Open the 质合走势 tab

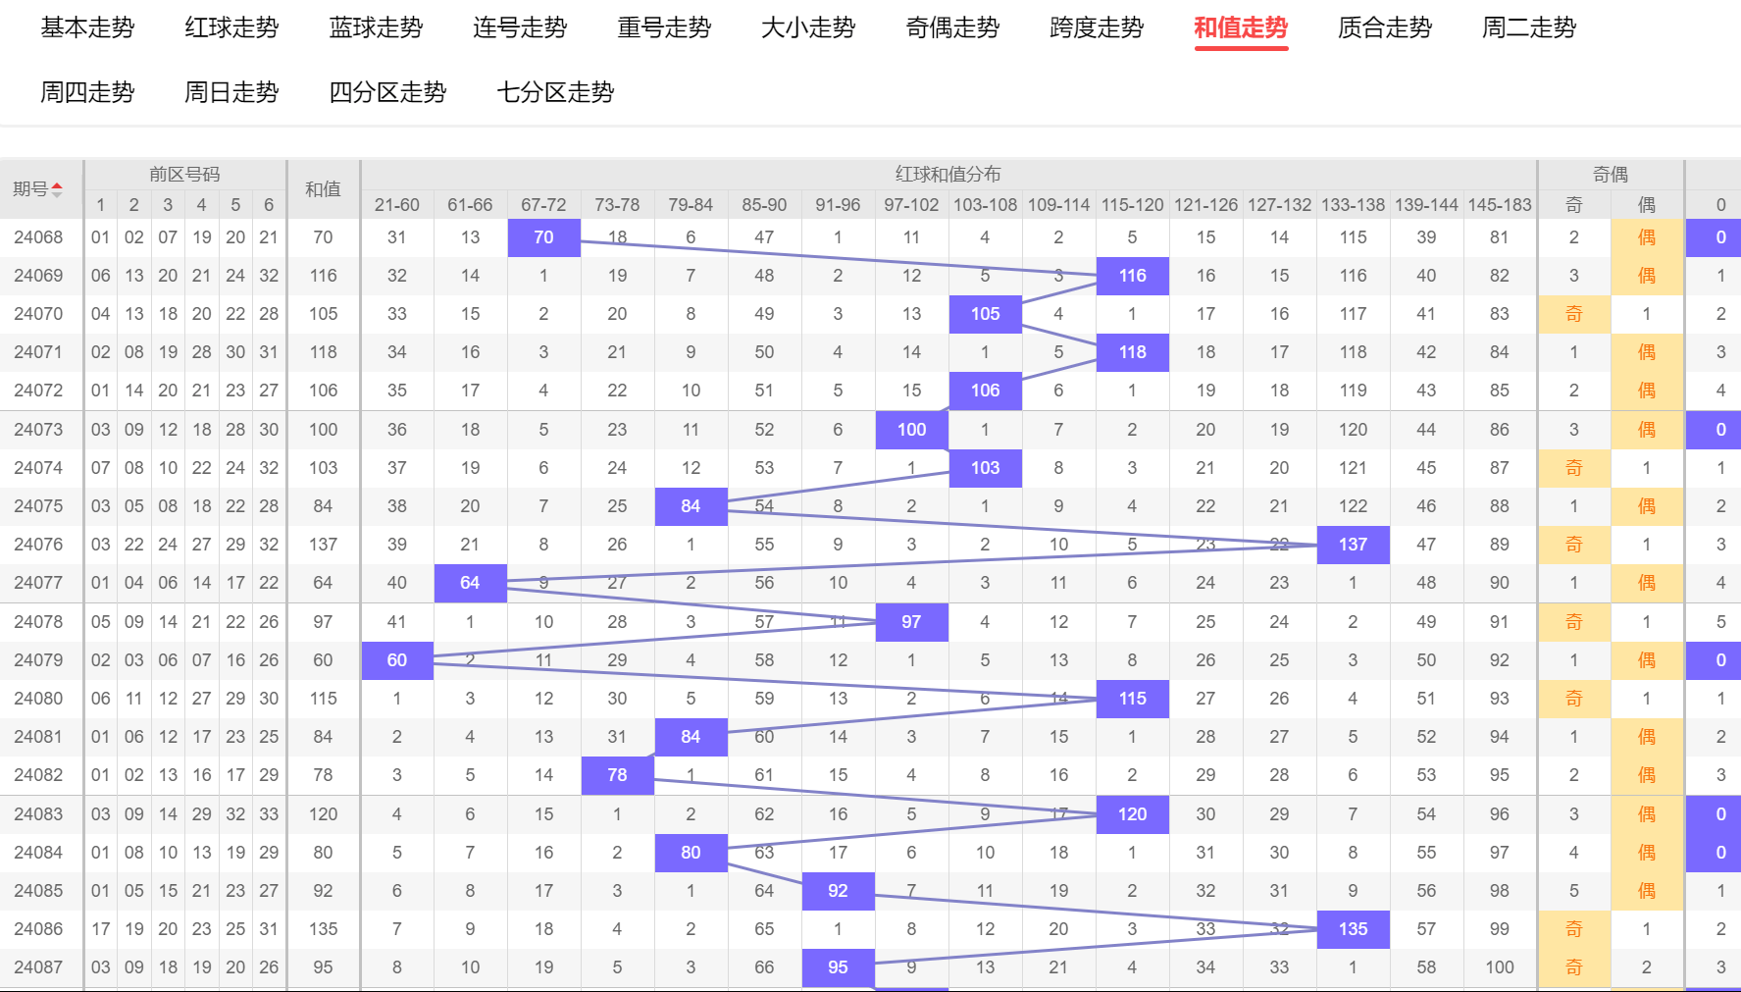1385,27
